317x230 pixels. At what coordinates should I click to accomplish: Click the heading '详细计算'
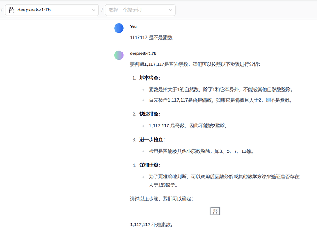(150, 165)
